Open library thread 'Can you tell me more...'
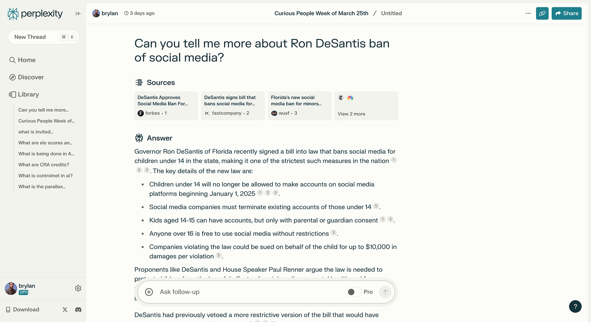Screen dimensions: 591x322 pyautogui.click(x=43, y=110)
